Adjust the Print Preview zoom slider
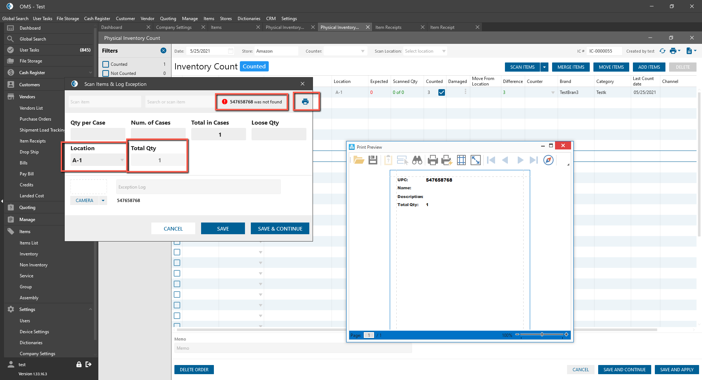The height and width of the screenshot is (380, 702). tap(542, 335)
